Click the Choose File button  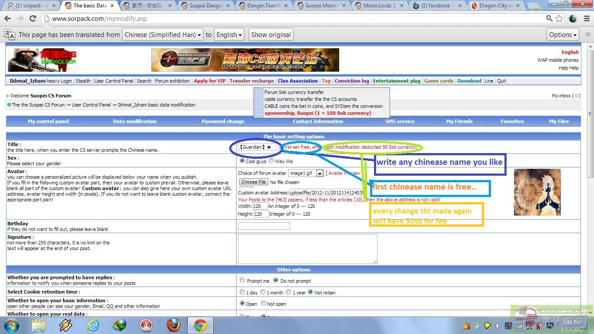tap(253, 182)
